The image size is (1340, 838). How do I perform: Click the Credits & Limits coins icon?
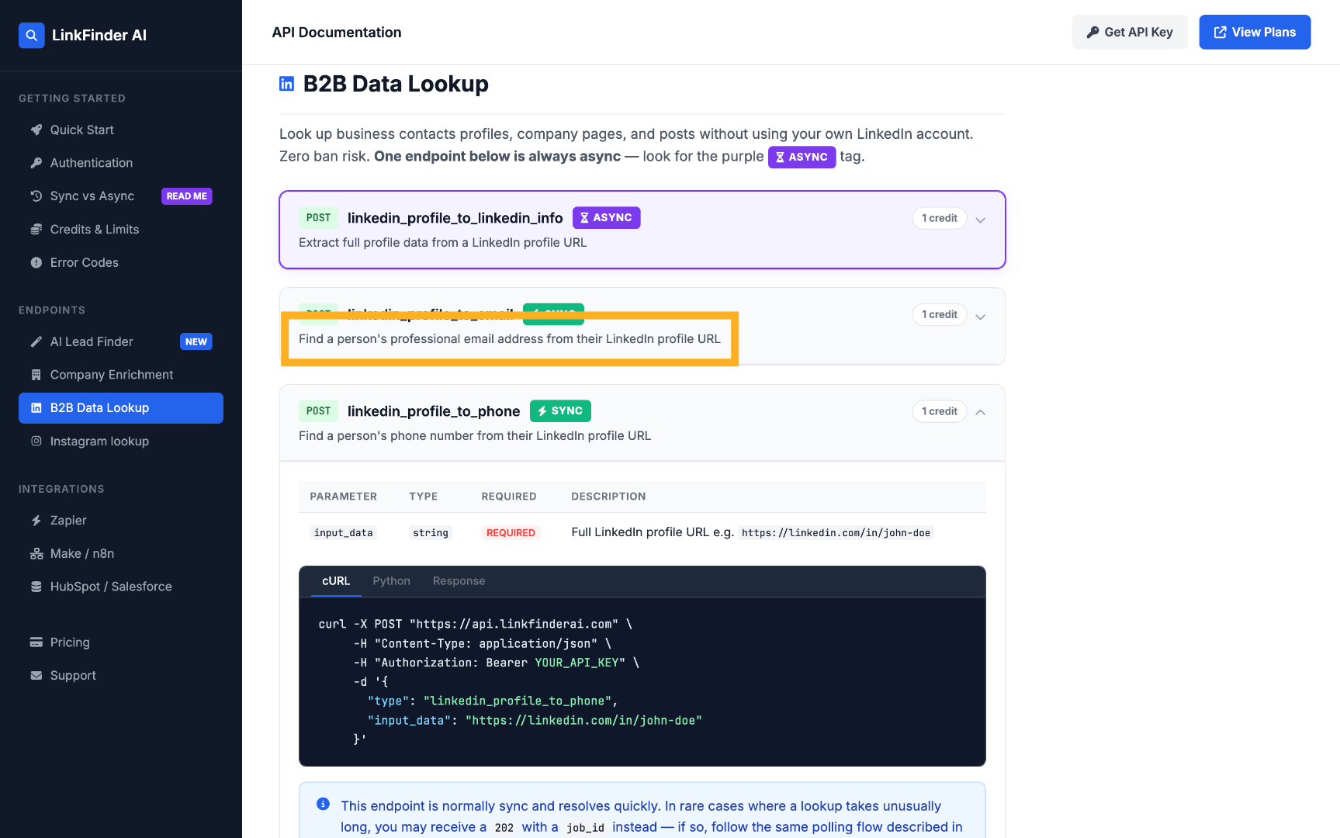coord(36,230)
